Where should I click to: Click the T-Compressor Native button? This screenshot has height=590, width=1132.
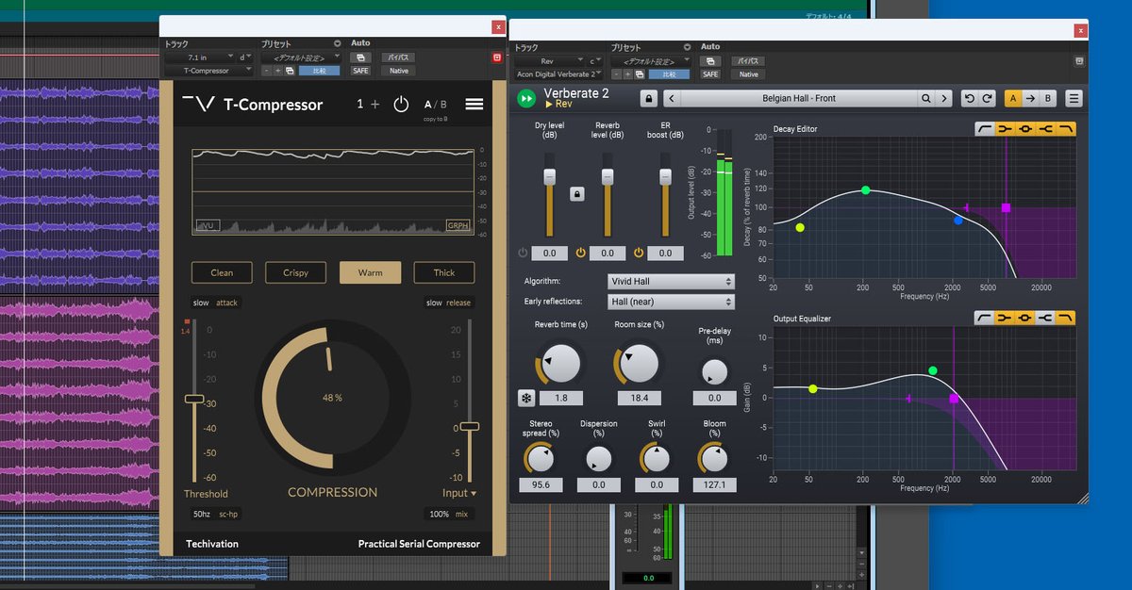pyautogui.click(x=398, y=71)
